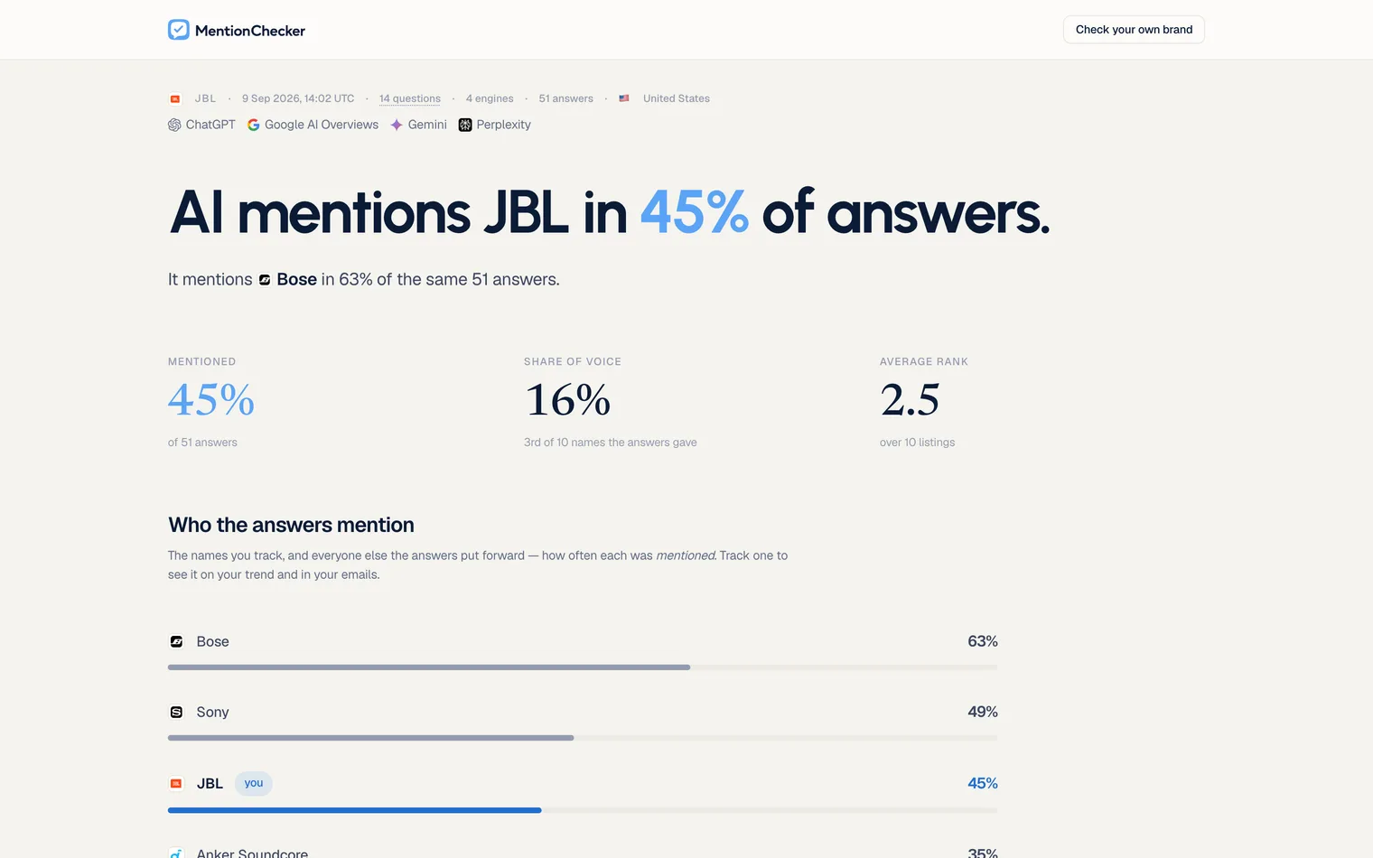Click the bold Bose name in the sentence

pos(297,280)
